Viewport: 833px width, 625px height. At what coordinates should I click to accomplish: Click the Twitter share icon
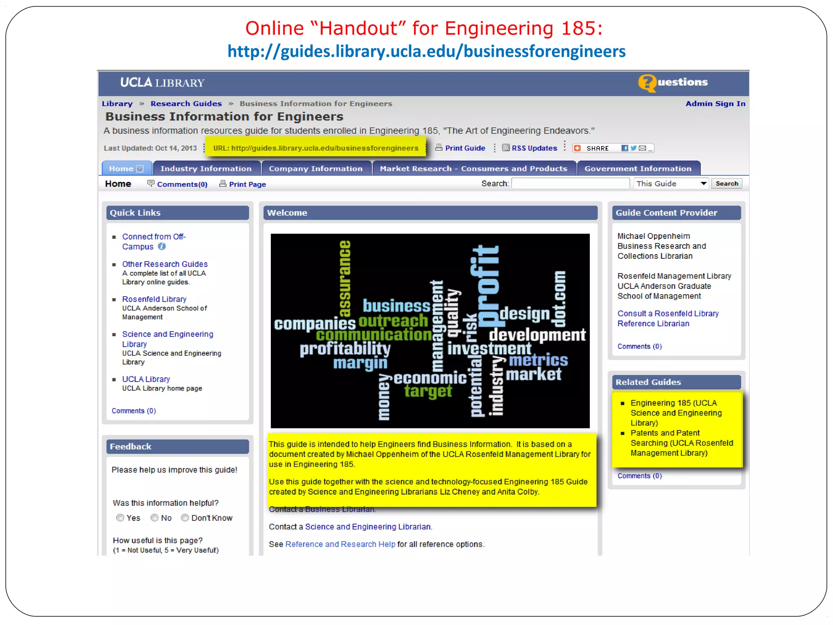tap(633, 148)
